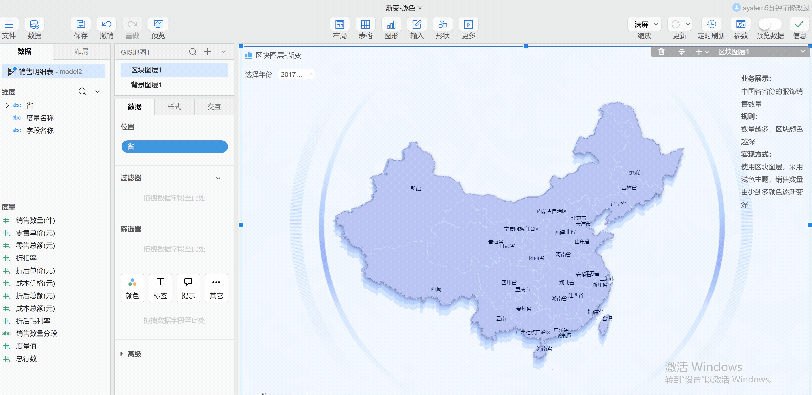The image size is (812, 395).
Task: Delete layer with the trash icon
Action: [661, 52]
